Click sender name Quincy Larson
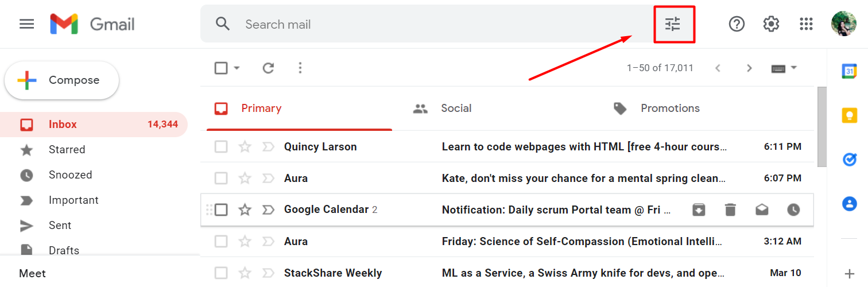 tap(320, 147)
